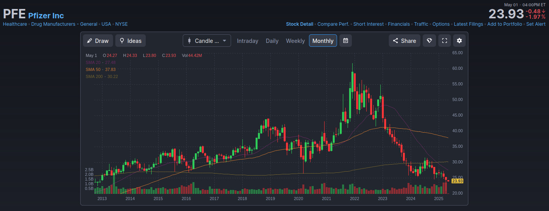This screenshot has height=211, width=549.
Task: Switch to Intraday timeframe
Action: (247, 41)
